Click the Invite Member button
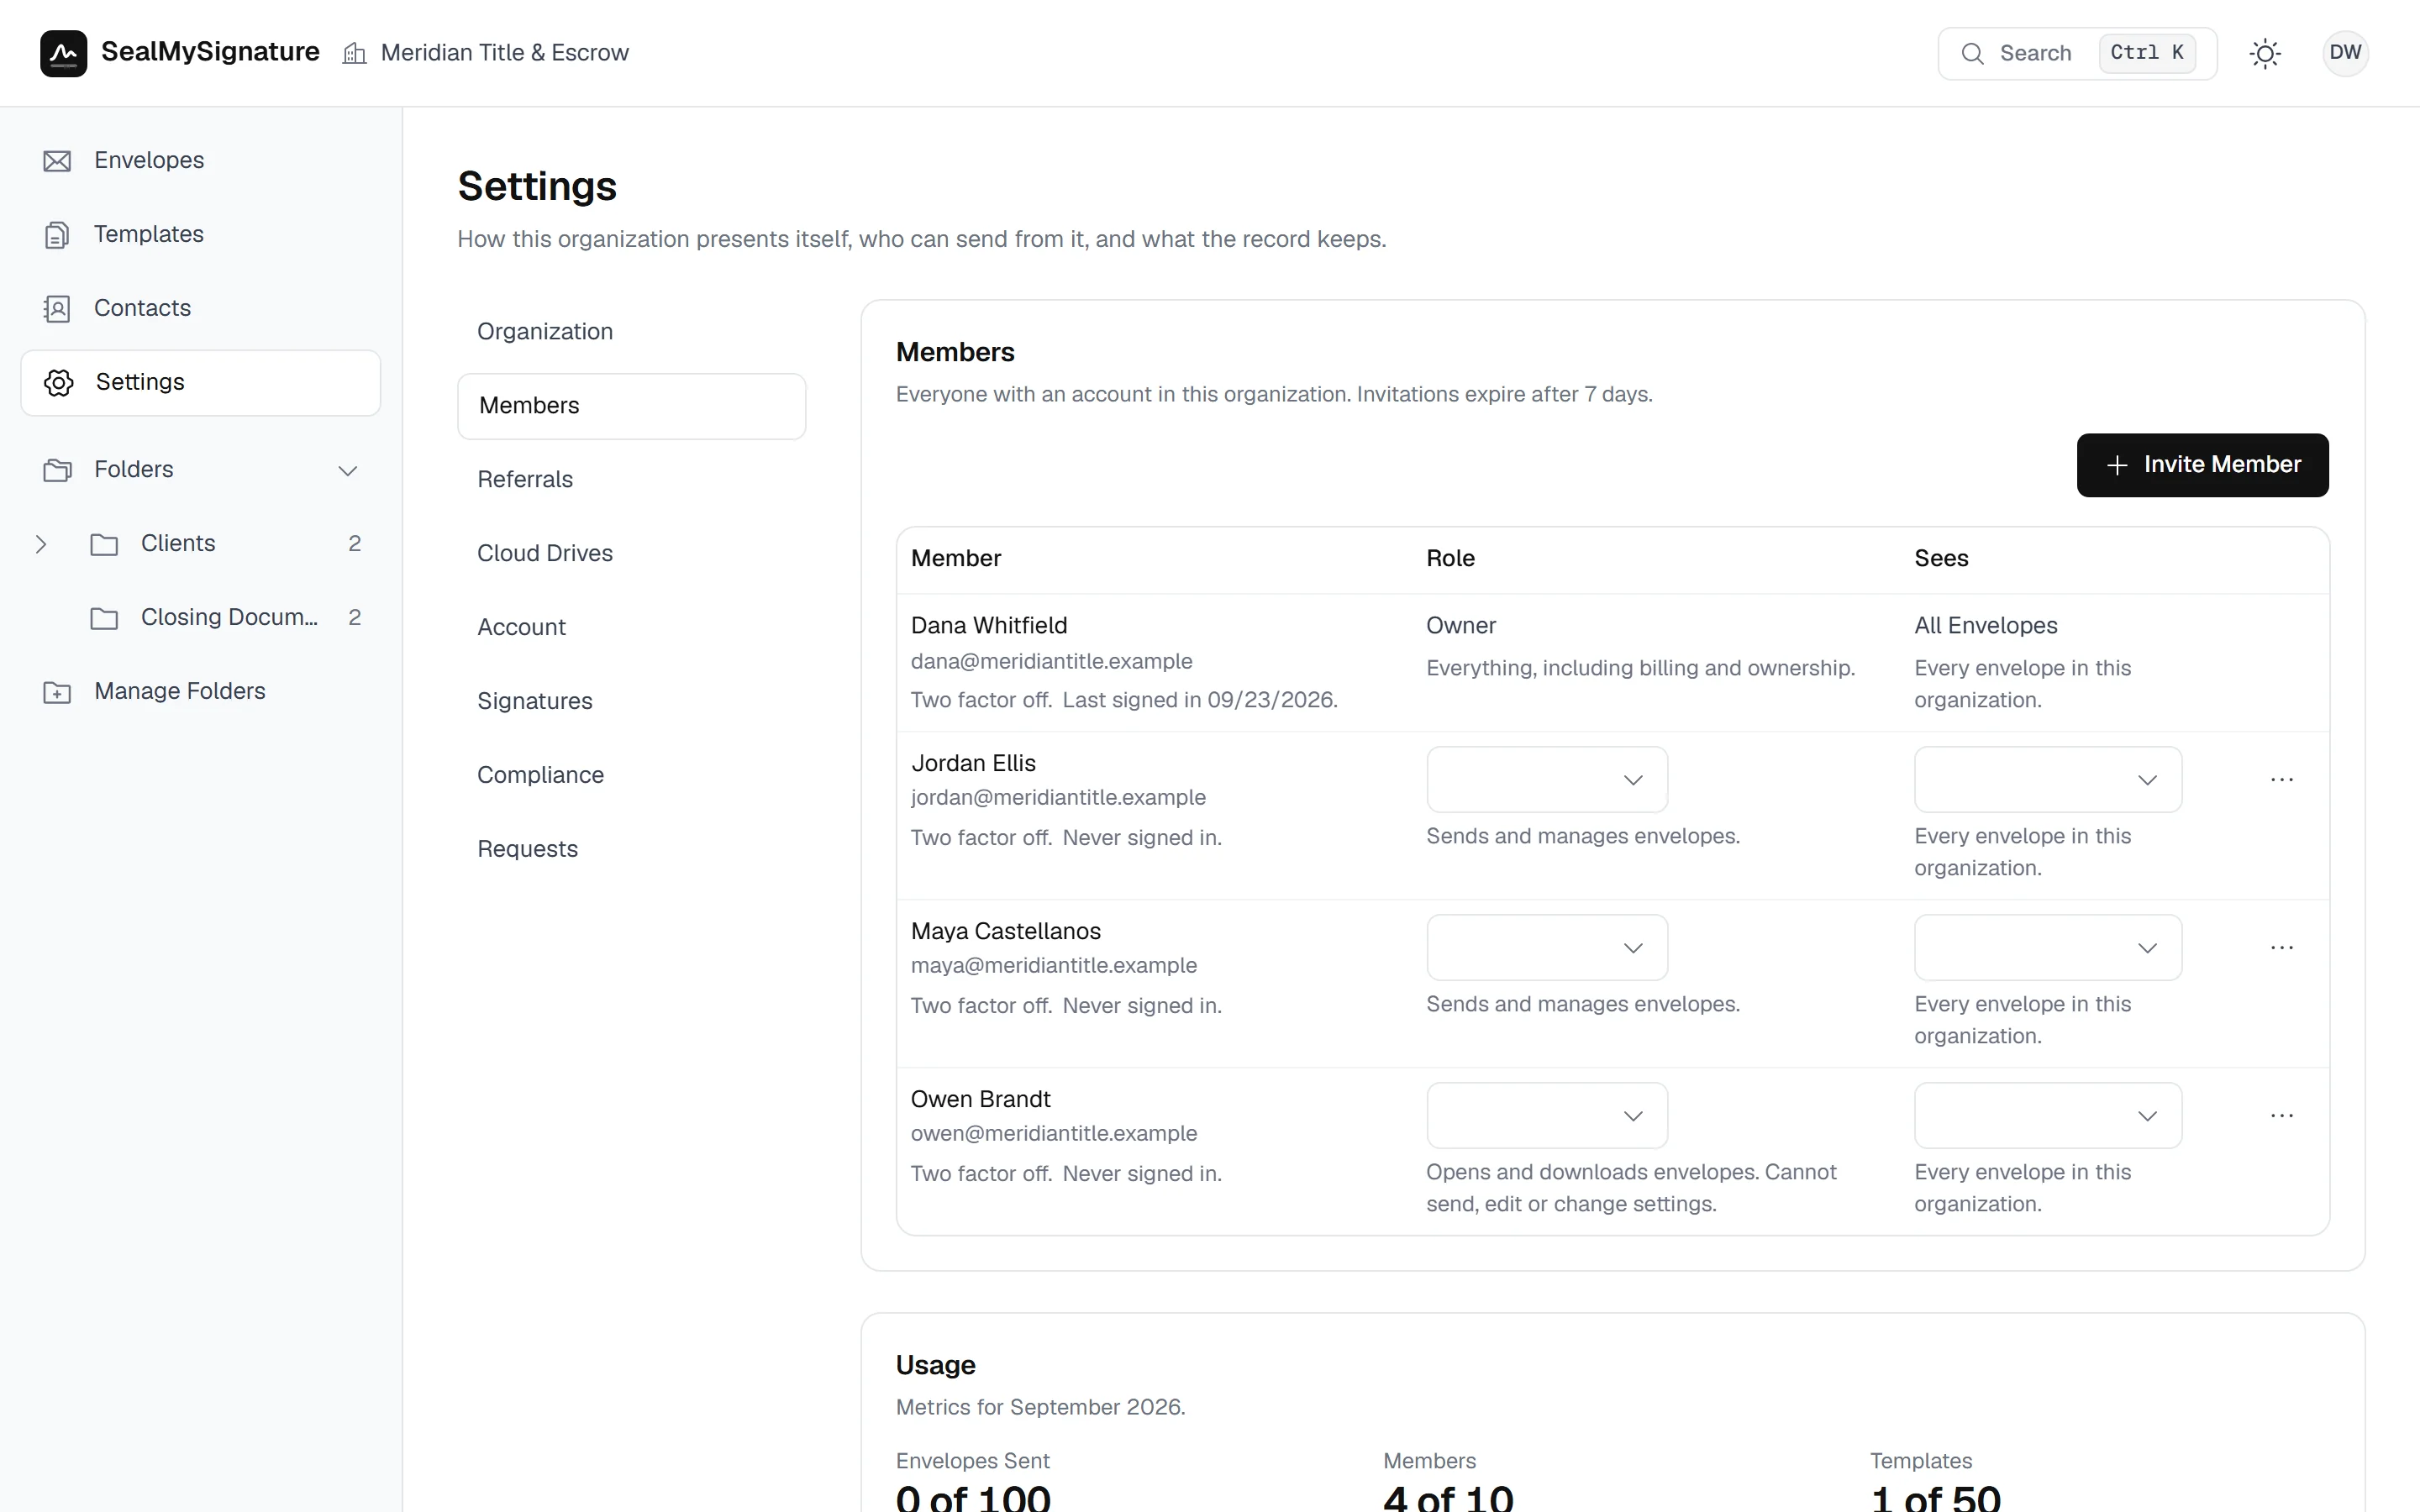 pyautogui.click(x=2202, y=465)
